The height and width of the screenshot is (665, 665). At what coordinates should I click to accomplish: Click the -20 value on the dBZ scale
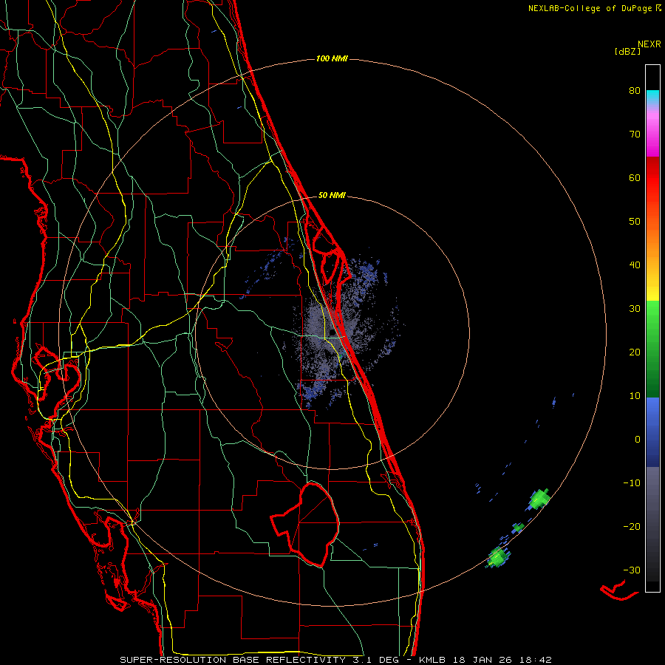(632, 527)
